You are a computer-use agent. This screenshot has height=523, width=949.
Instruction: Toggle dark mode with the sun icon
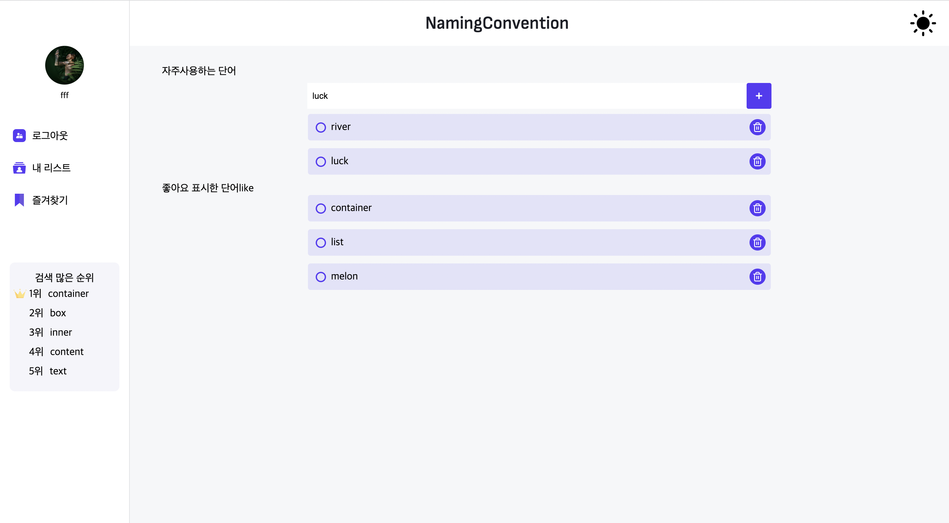(923, 23)
